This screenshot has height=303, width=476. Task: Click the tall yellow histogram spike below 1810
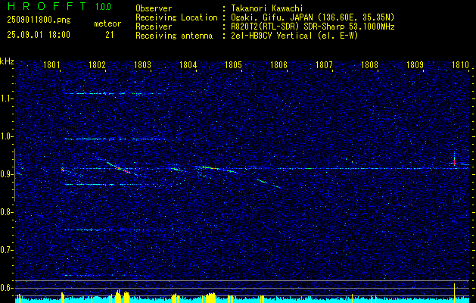tap(455, 293)
